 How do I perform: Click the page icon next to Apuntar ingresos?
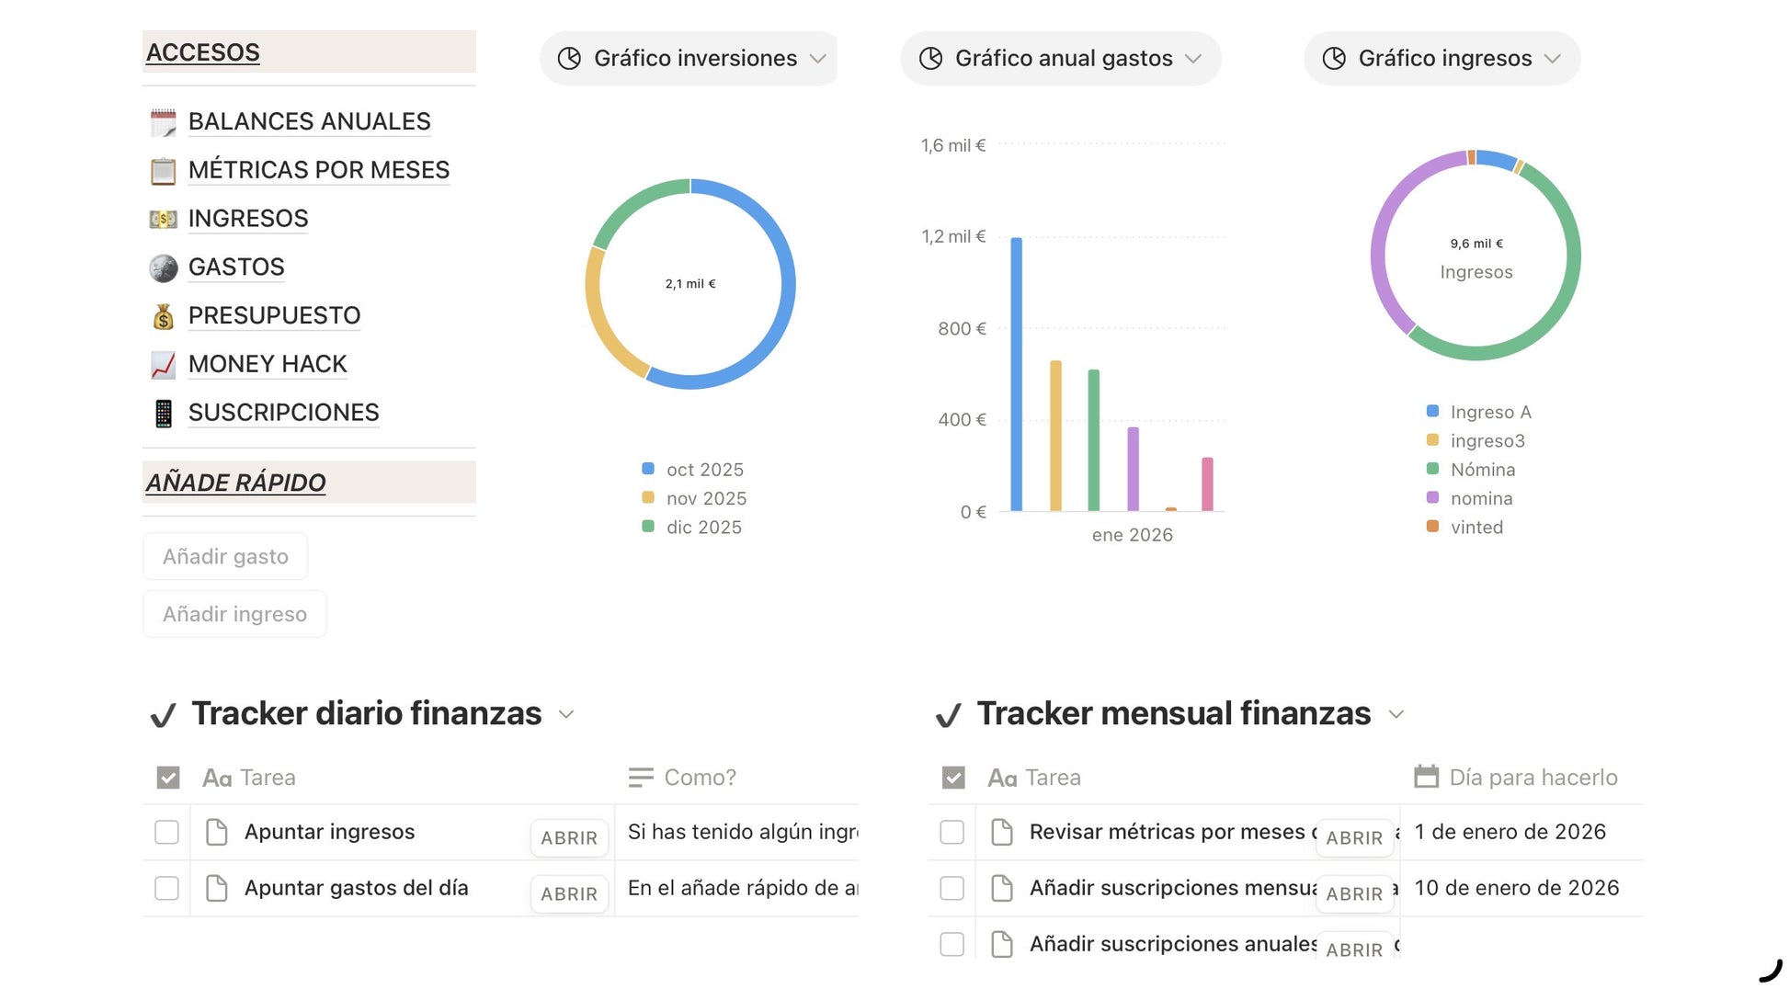point(217,832)
